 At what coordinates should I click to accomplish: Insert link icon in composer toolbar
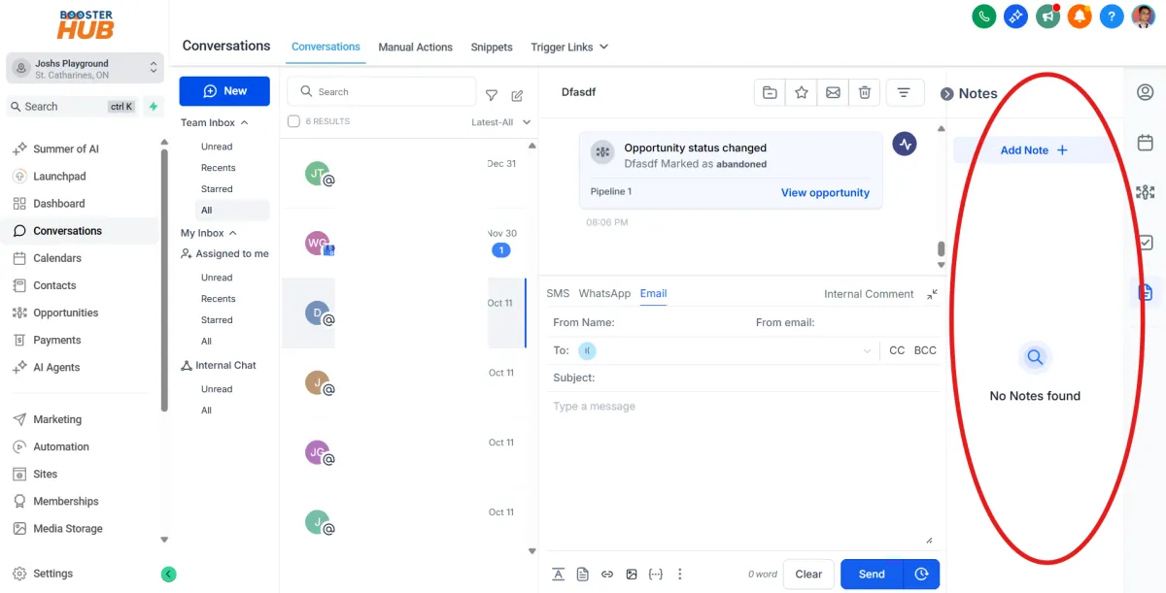[x=607, y=574]
